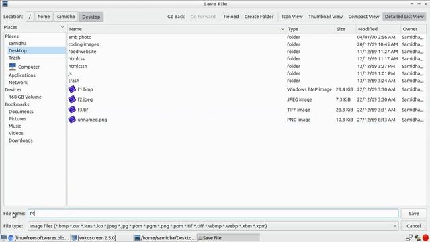Open Applications in Places sidebar
Viewport: 430px width, 242px height.
point(22,75)
